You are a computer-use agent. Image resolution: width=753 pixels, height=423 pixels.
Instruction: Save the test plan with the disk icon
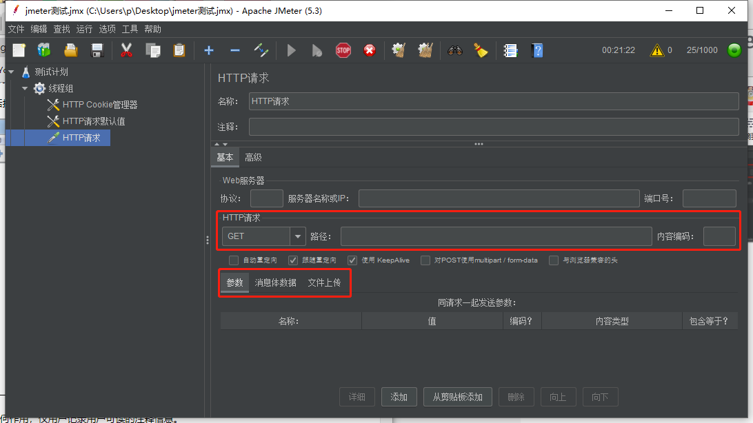pyautogui.click(x=97, y=50)
